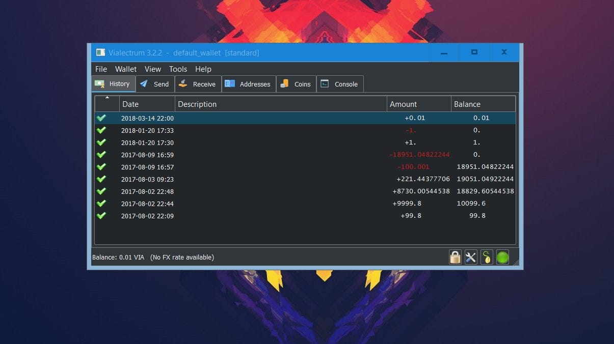Minimize the Vialectrum window
This screenshot has height=344, width=614.
click(444, 52)
